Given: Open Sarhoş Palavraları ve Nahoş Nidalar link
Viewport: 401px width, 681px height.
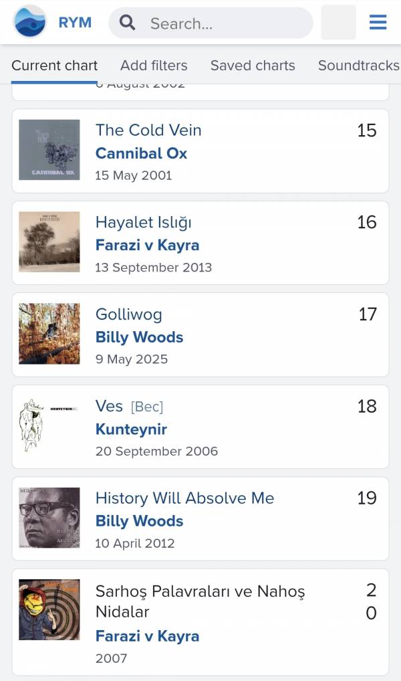Looking at the screenshot, I should point(200,601).
